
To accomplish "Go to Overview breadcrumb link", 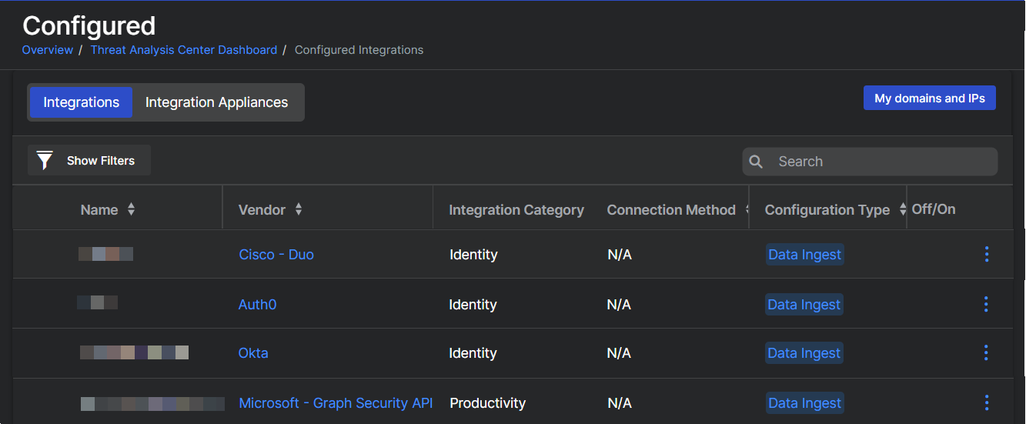I will point(47,50).
